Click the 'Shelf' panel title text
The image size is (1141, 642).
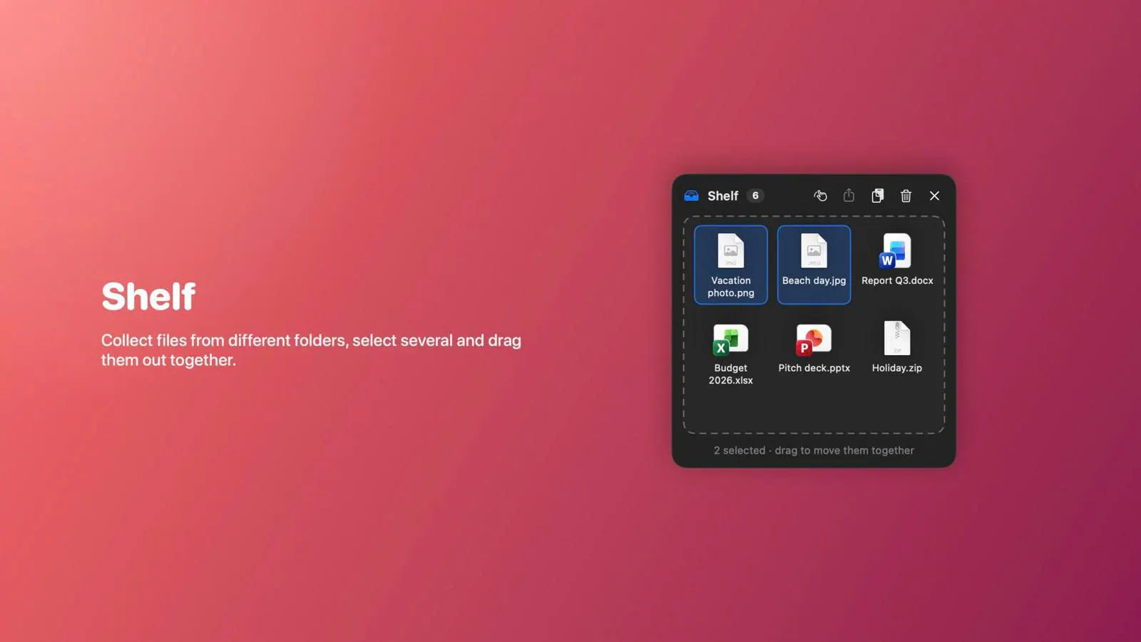pos(722,195)
